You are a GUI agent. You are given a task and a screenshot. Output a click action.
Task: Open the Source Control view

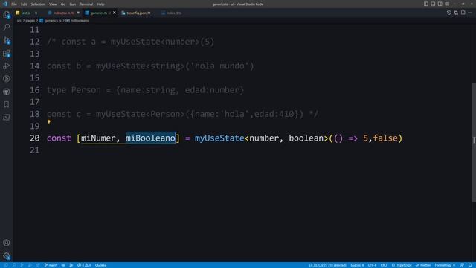click(7, 40)
